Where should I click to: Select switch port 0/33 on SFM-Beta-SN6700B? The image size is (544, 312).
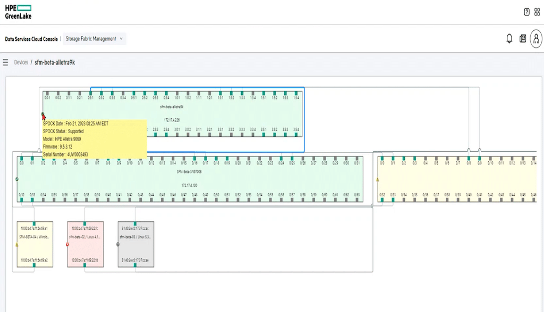32,200
